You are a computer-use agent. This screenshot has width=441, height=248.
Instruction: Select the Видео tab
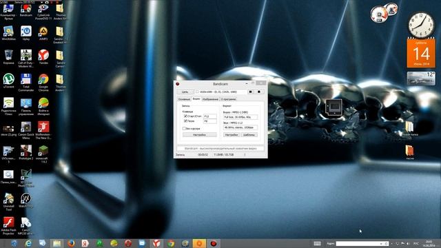coord(196,99)
